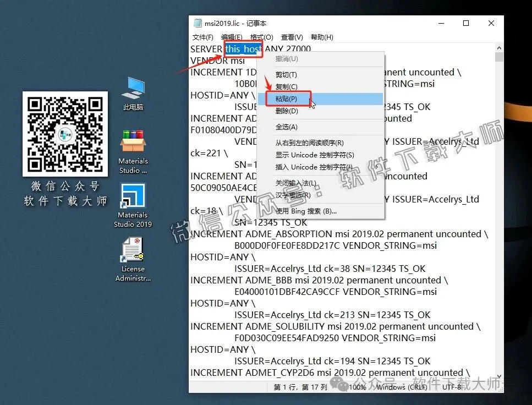Toggle 从右到左的阅读顺序(R) option
This screenshot has width=532, height=405.
(309, 143)
